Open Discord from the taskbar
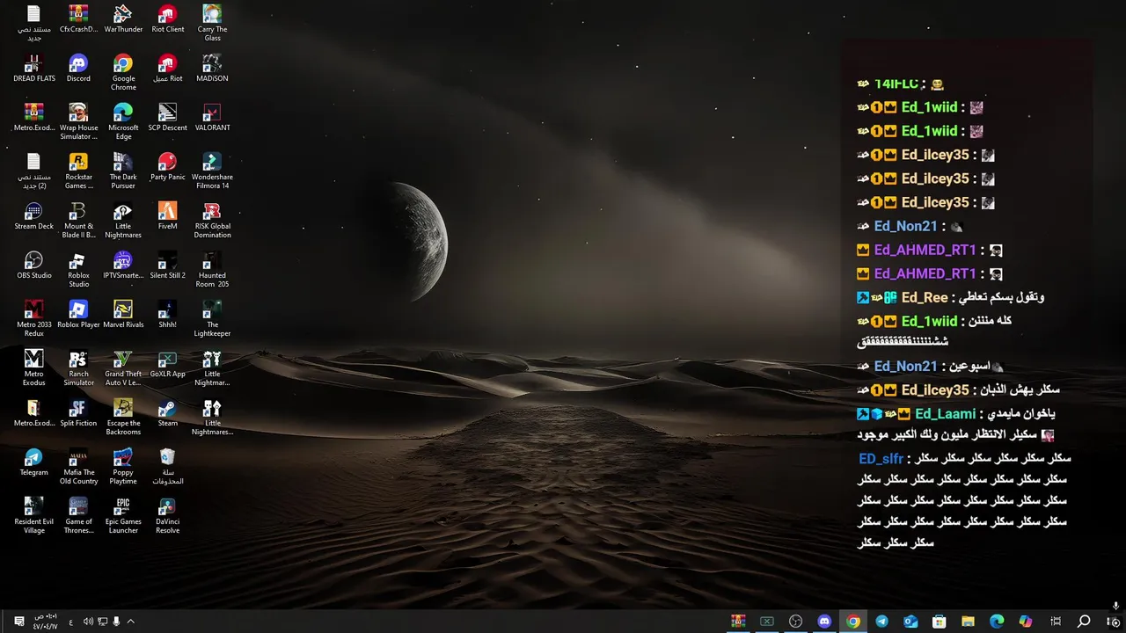 click(824, 622)
